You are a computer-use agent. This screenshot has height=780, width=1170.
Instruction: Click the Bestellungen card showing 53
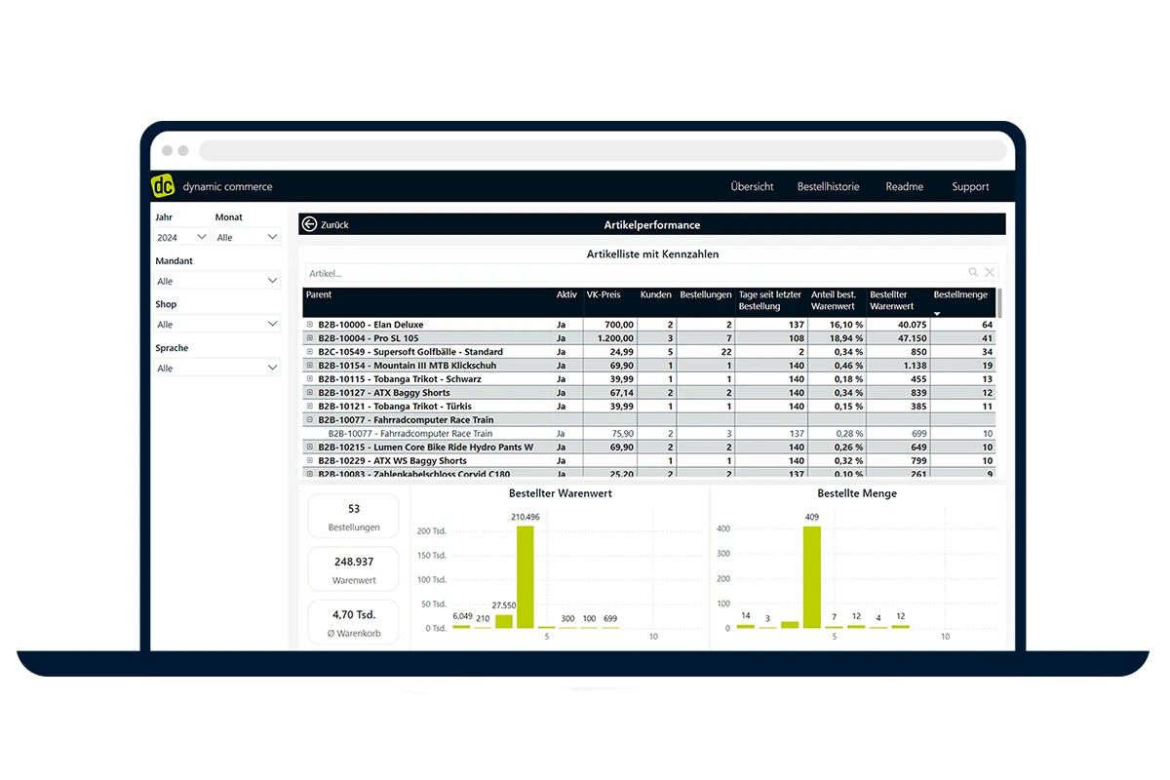coord(353,516)
